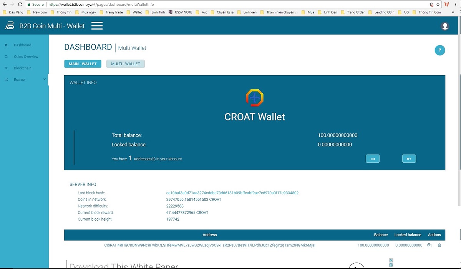Viewport: 461px width, 269px height.
Task: Toggle the hamburger sidebar menu
Action: point(97,26)
